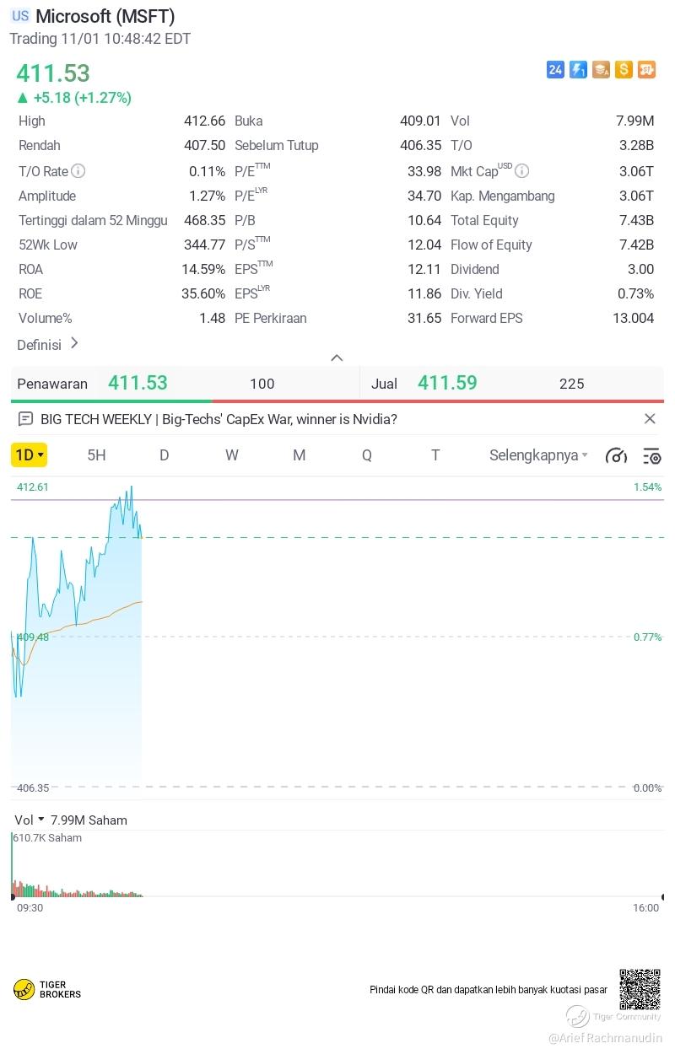Click the blue lightning bolt badge
This screenshot has width=675, height=1054.
[x=578, y=70]
